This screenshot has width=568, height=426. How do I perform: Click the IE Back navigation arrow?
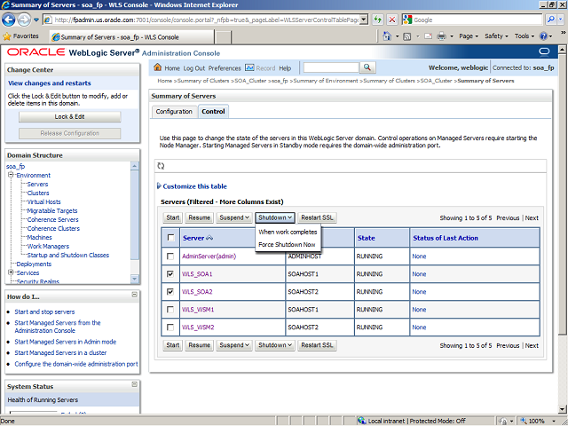[12, 20]
